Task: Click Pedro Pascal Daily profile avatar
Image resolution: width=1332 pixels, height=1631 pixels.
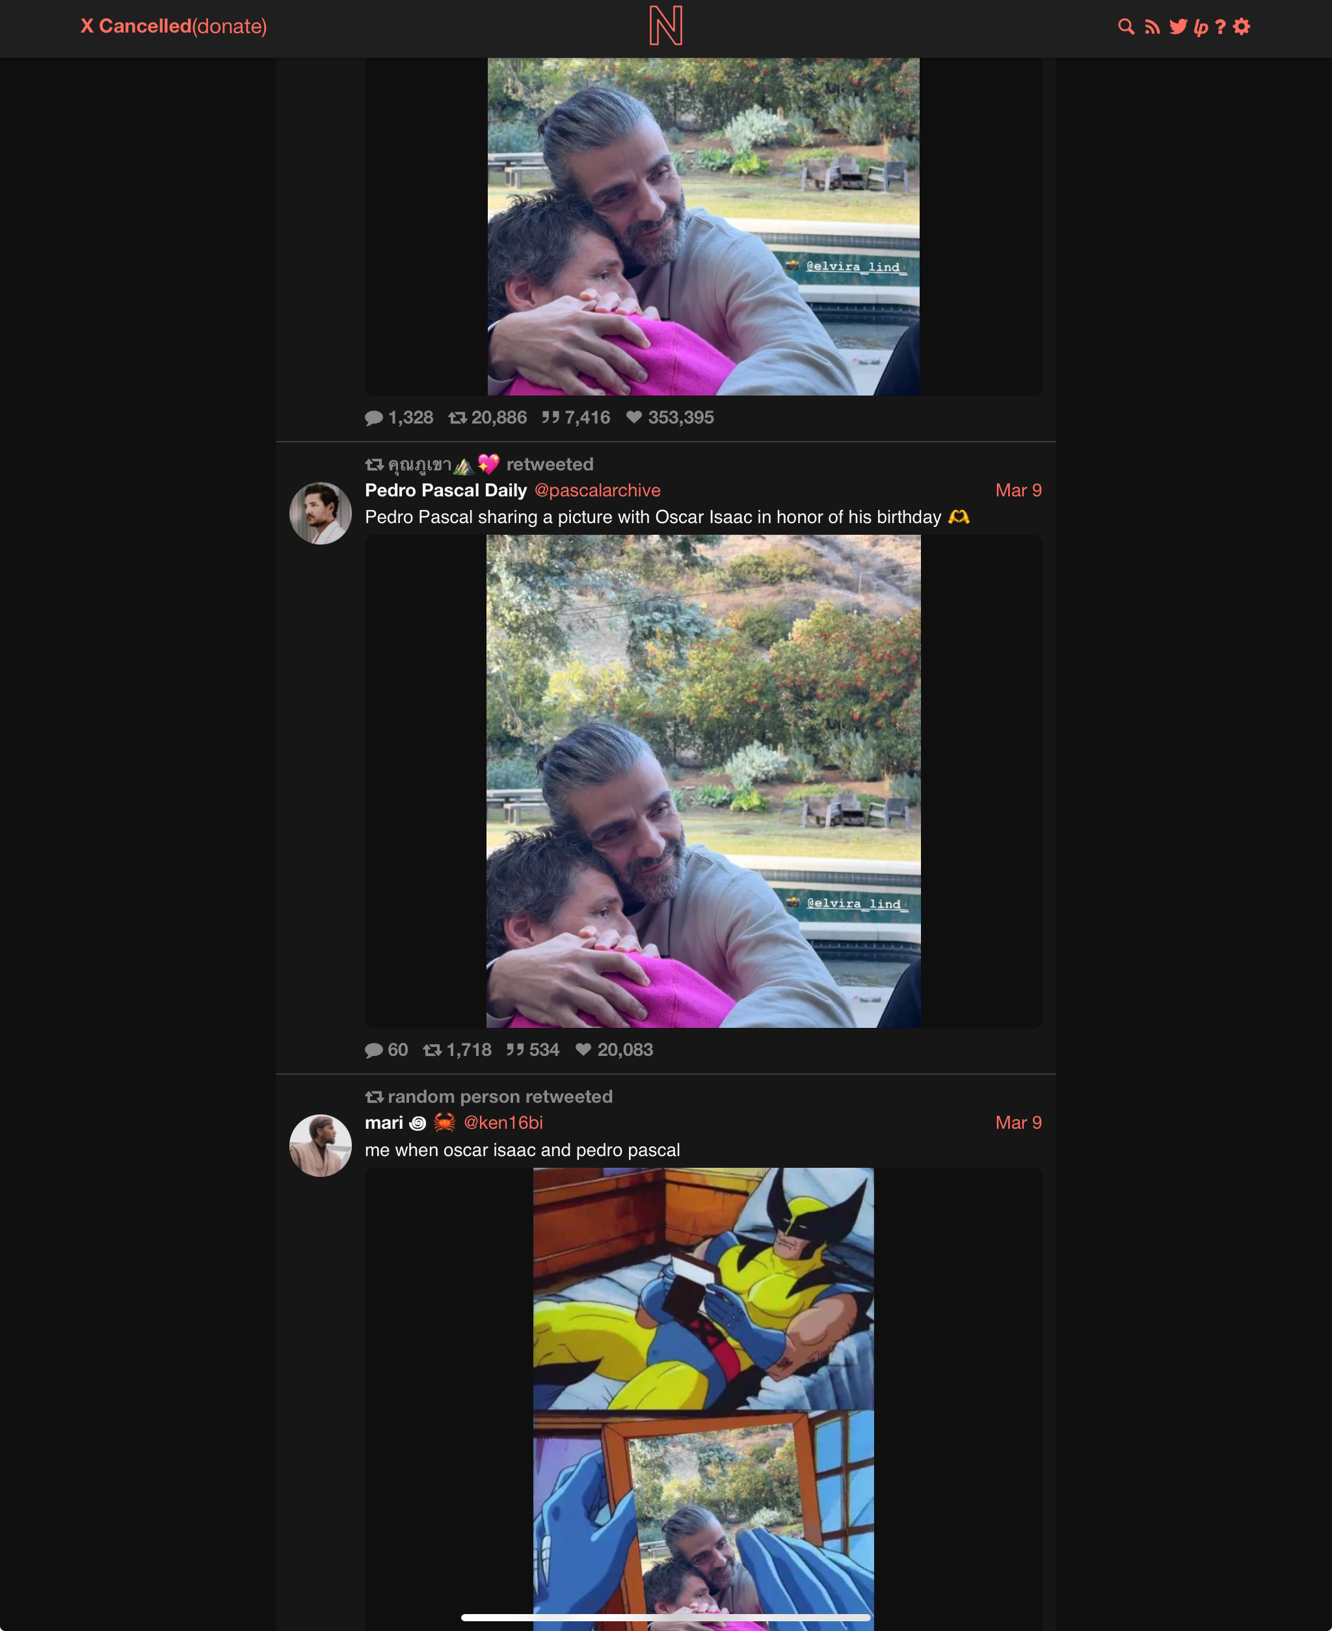Action: click(x=321, y=513)
